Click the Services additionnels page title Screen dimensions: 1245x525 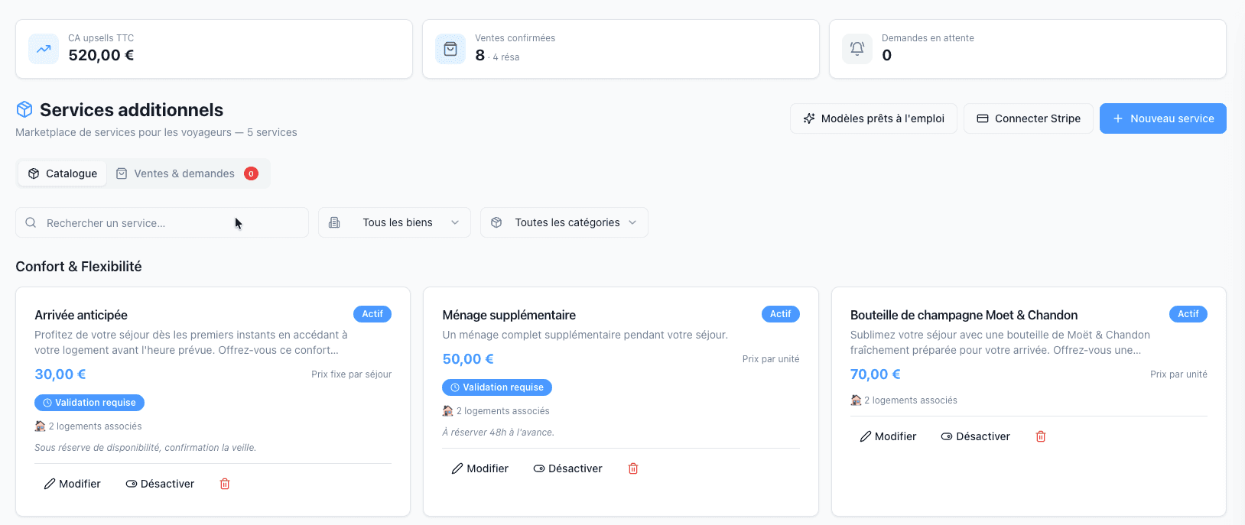pos(132,110)
